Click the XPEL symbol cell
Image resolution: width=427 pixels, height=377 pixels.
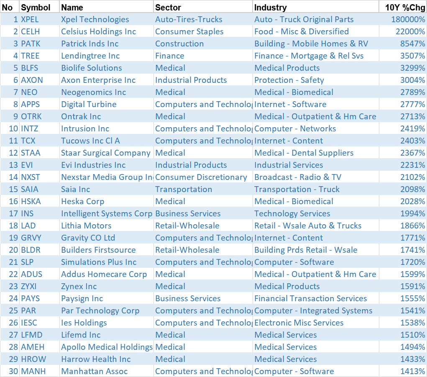click(x=39, y=19)
